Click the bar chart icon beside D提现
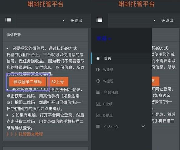 point(98,115)
